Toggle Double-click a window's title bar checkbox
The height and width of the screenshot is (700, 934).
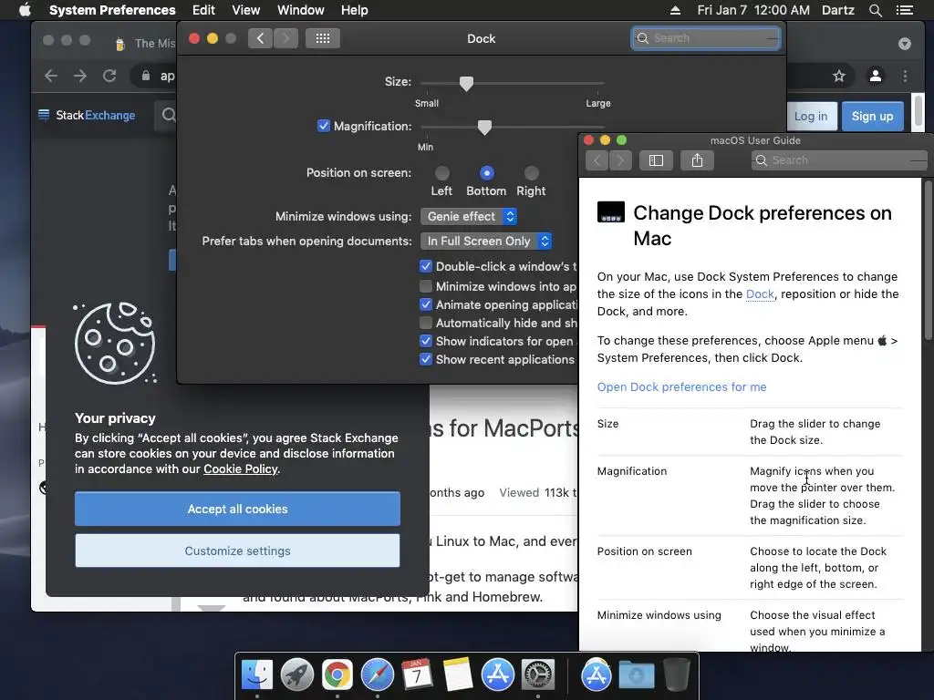pos(426,266)
